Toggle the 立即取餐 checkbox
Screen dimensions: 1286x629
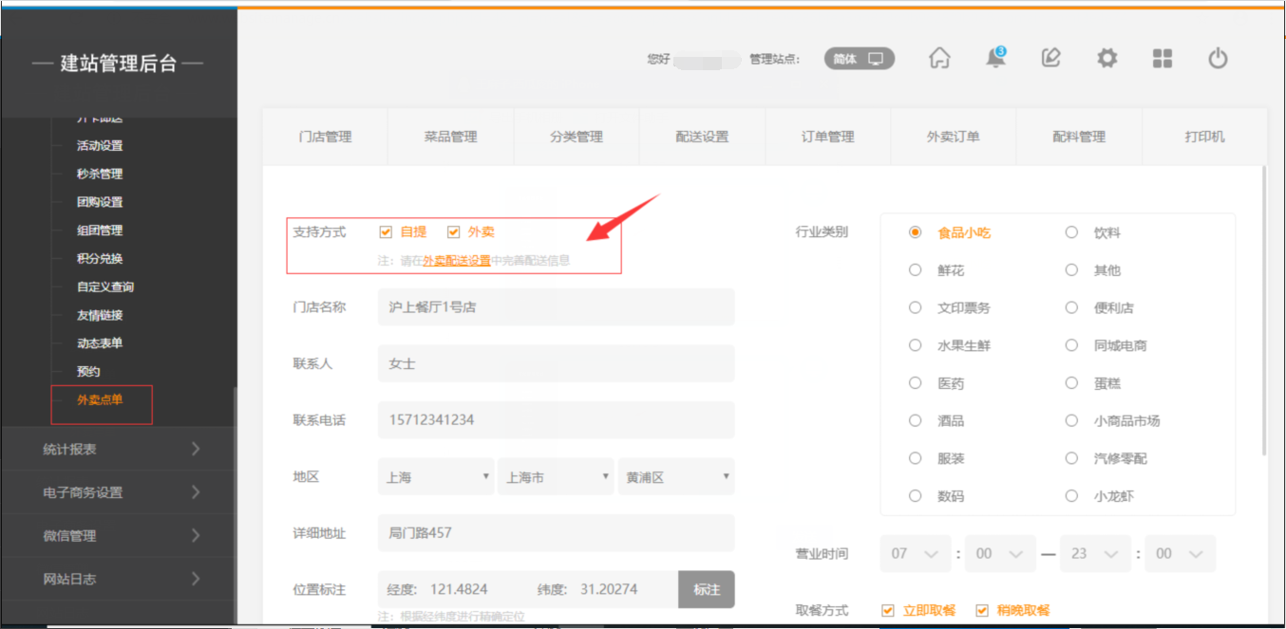point(888,611)
